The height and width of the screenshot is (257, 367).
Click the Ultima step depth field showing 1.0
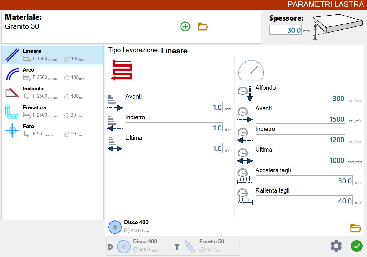tap(174, 148)
